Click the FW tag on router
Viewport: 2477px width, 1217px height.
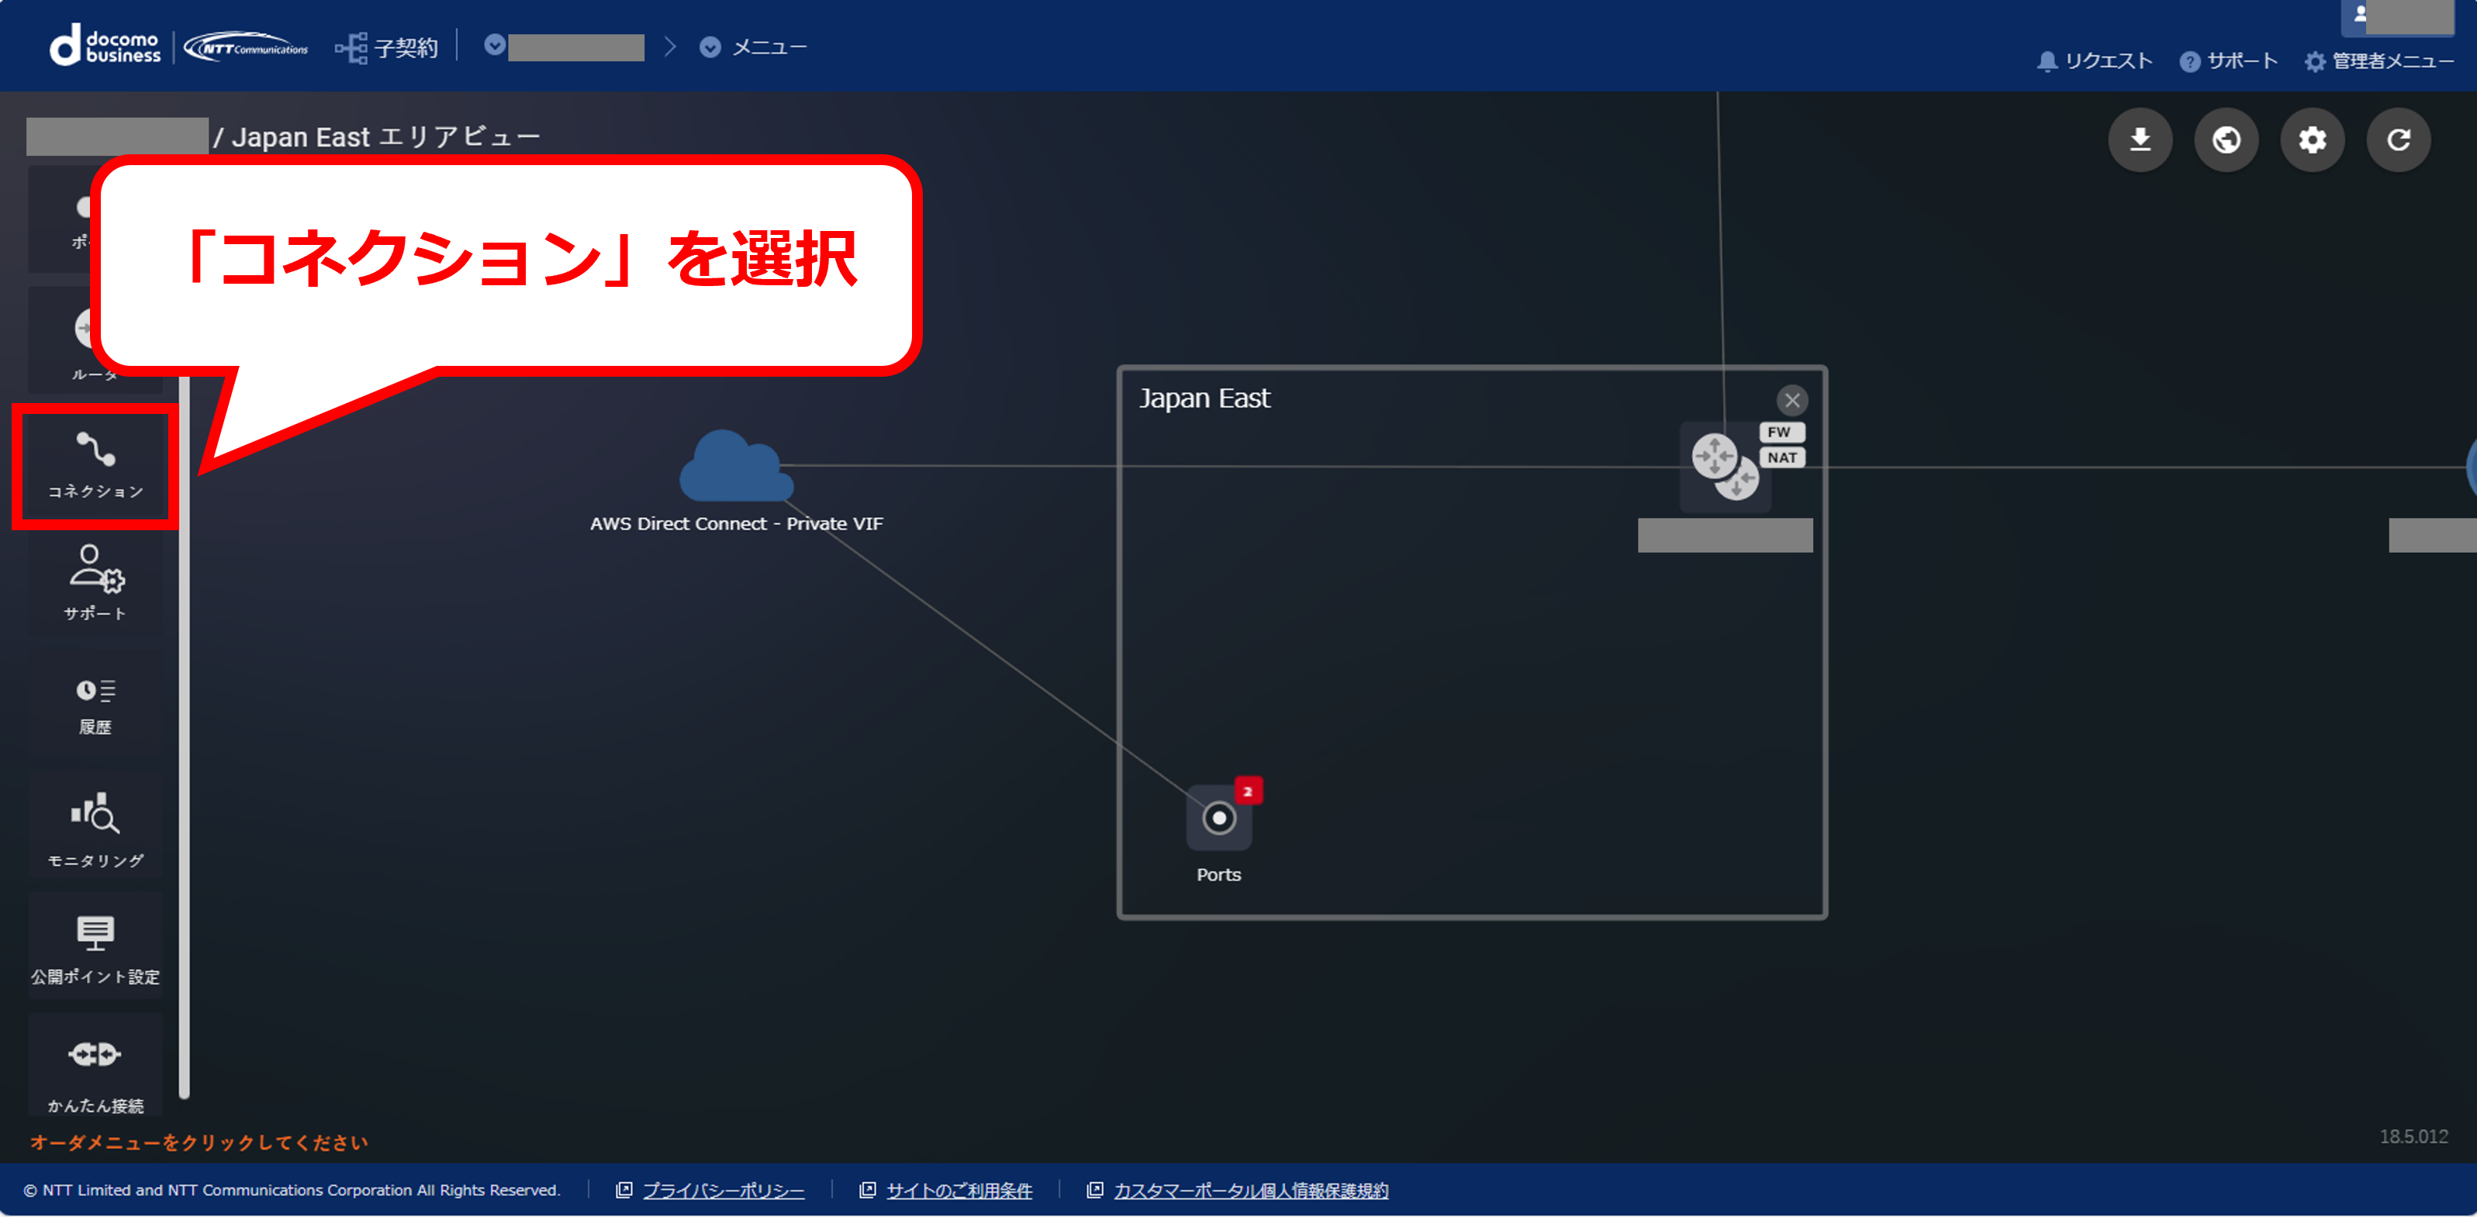(1781, 433)
